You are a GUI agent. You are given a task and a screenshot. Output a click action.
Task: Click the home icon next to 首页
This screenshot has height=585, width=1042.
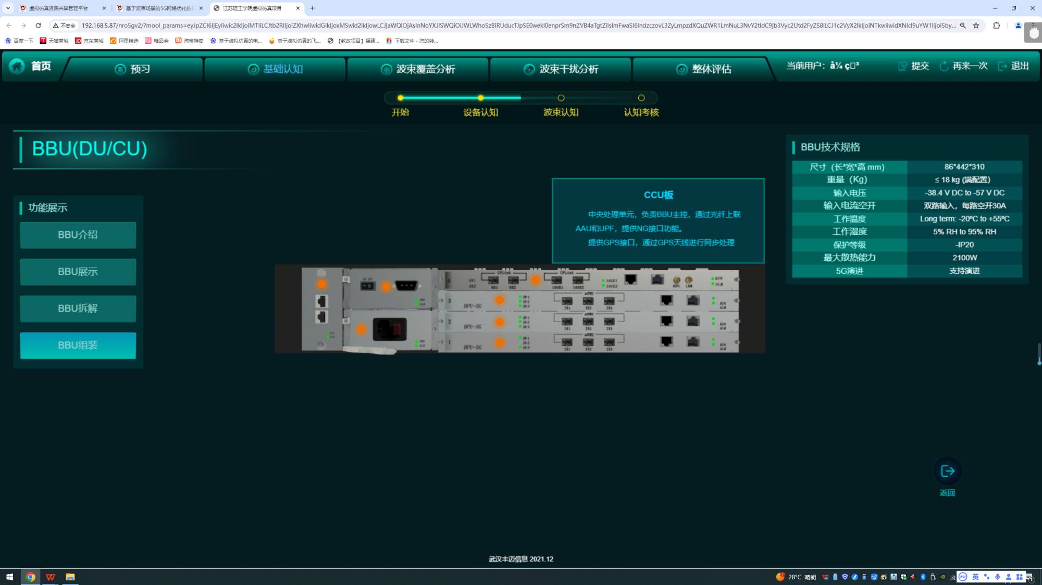click(x=17, y=66)
